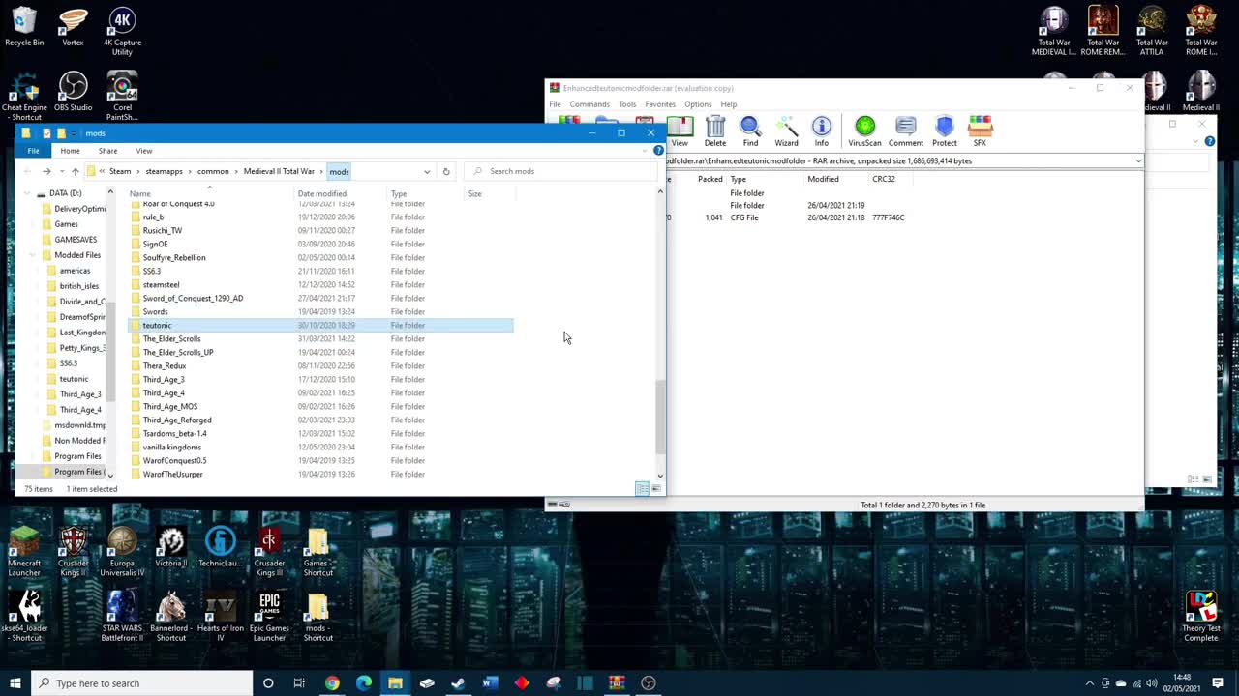Image resolution: width=1239 pixels, height=696 pixels.
Task: Switch Explorer to details view
Action: click(x=642, y=489)
